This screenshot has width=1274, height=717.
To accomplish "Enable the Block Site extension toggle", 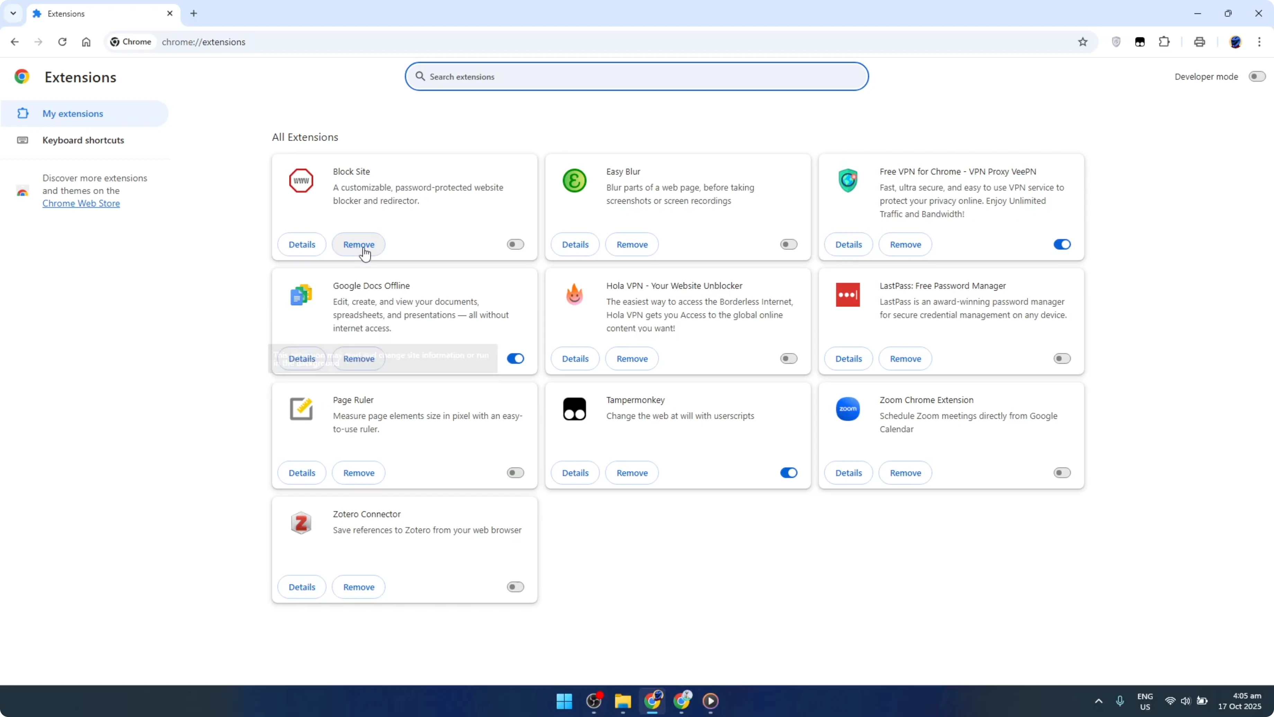I will [x=515, y=245].
